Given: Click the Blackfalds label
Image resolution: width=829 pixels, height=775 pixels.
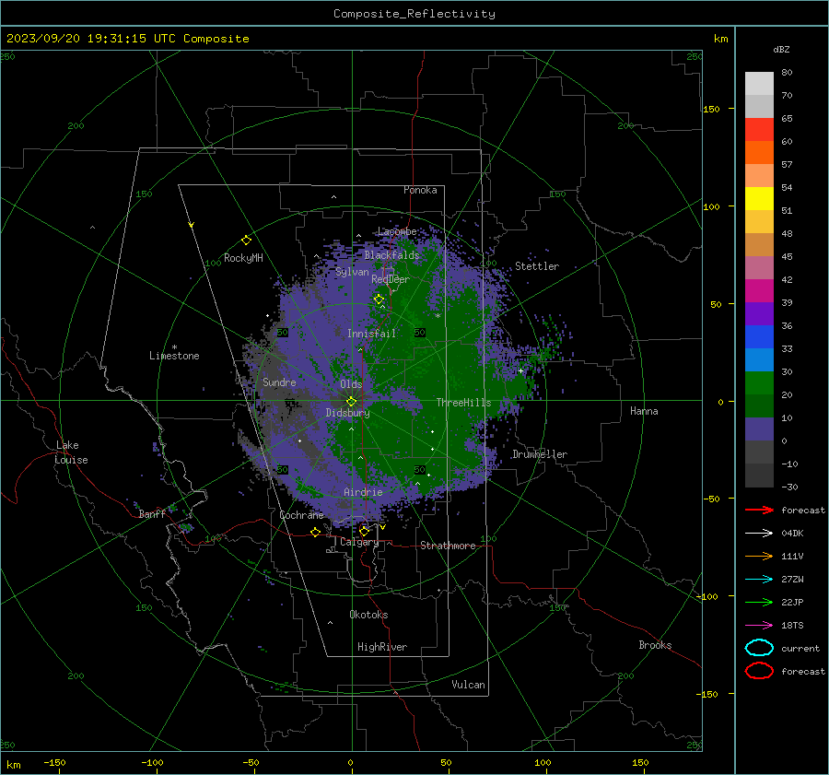Looking at the screenshot, I should [x=391, y=255].
